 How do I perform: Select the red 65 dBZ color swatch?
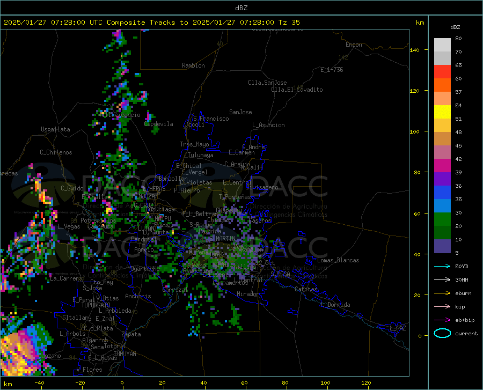[x=442, y=72]
